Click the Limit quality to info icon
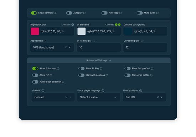Screen dimensions: 196x137 click(x=141, y=91)
